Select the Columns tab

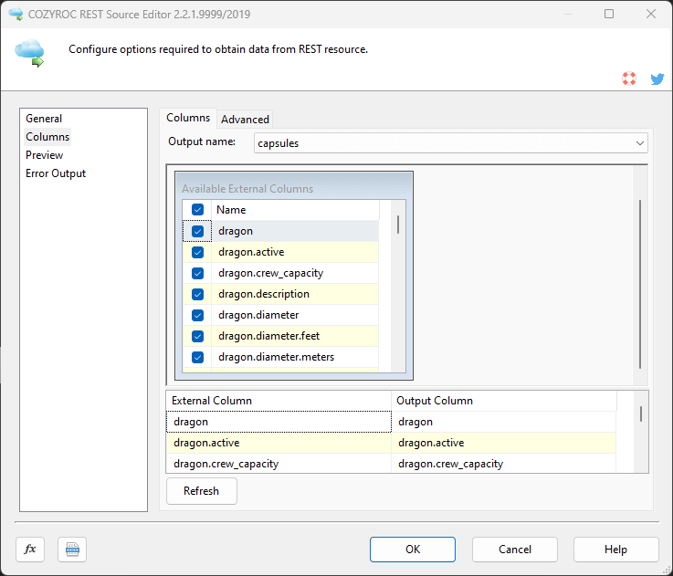[x=188, y=118]
